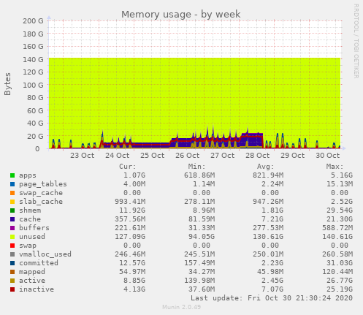Click the inactive legend label
This screenshot has height=315, width=363.
[x=37, y=289]
